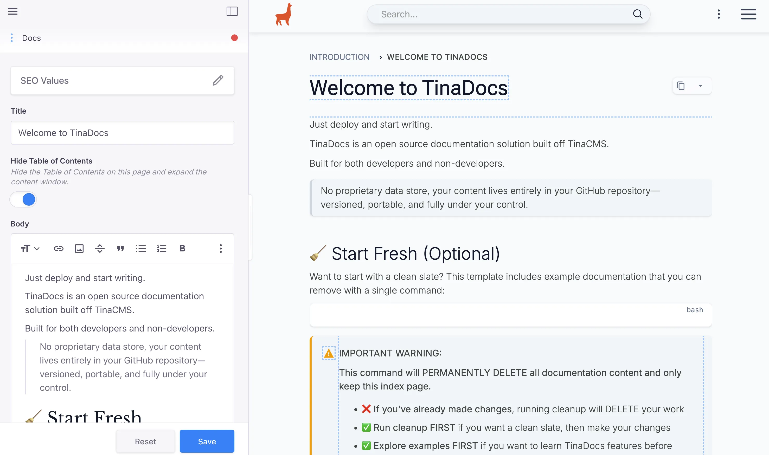Open the site navigation hamburger menu
The image size is (769, 455).
(748, 14)
